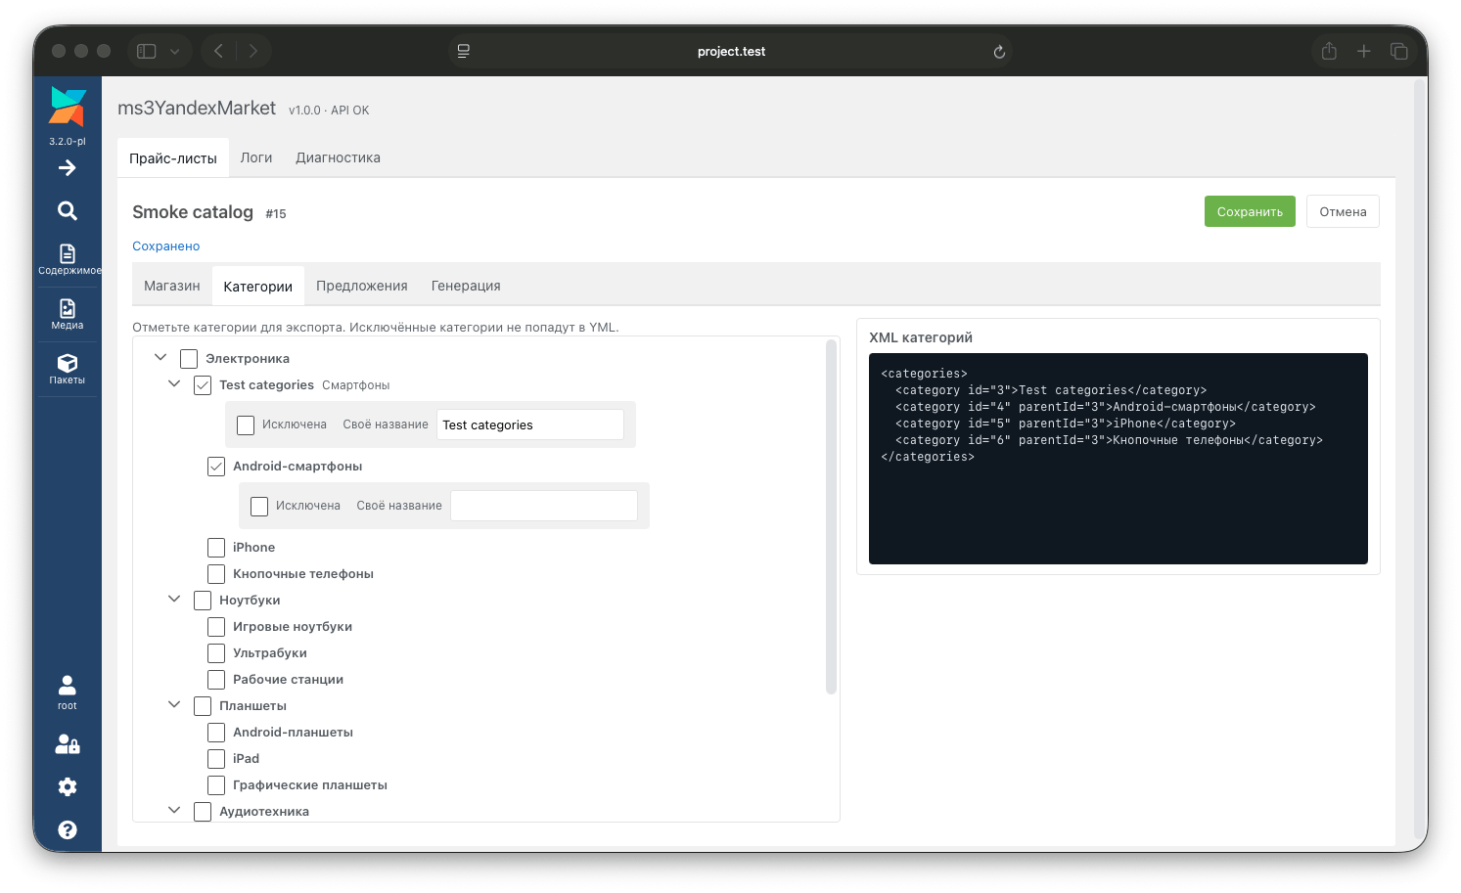Collapse the Аудиотехника tree node

(x=174, y=811)
